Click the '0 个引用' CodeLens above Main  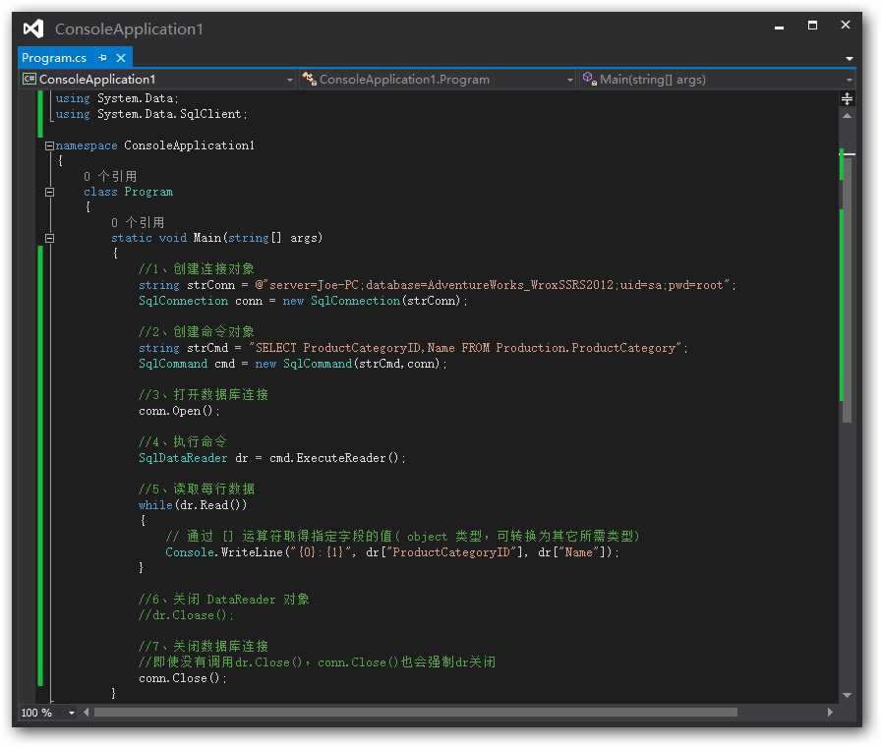click(138, 222)
